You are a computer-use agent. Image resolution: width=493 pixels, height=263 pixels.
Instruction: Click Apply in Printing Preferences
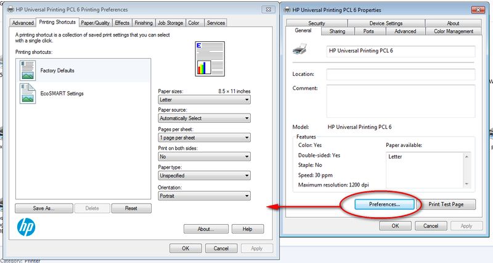pos(256,248)
